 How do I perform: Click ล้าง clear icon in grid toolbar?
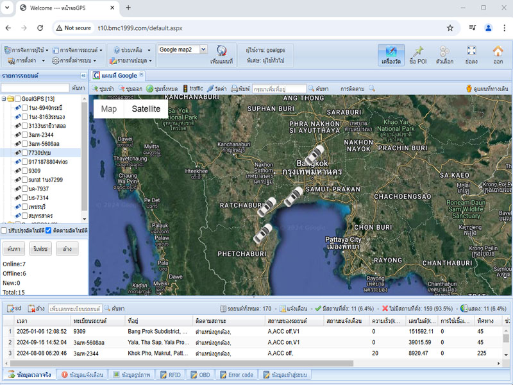tap(36, 309)
